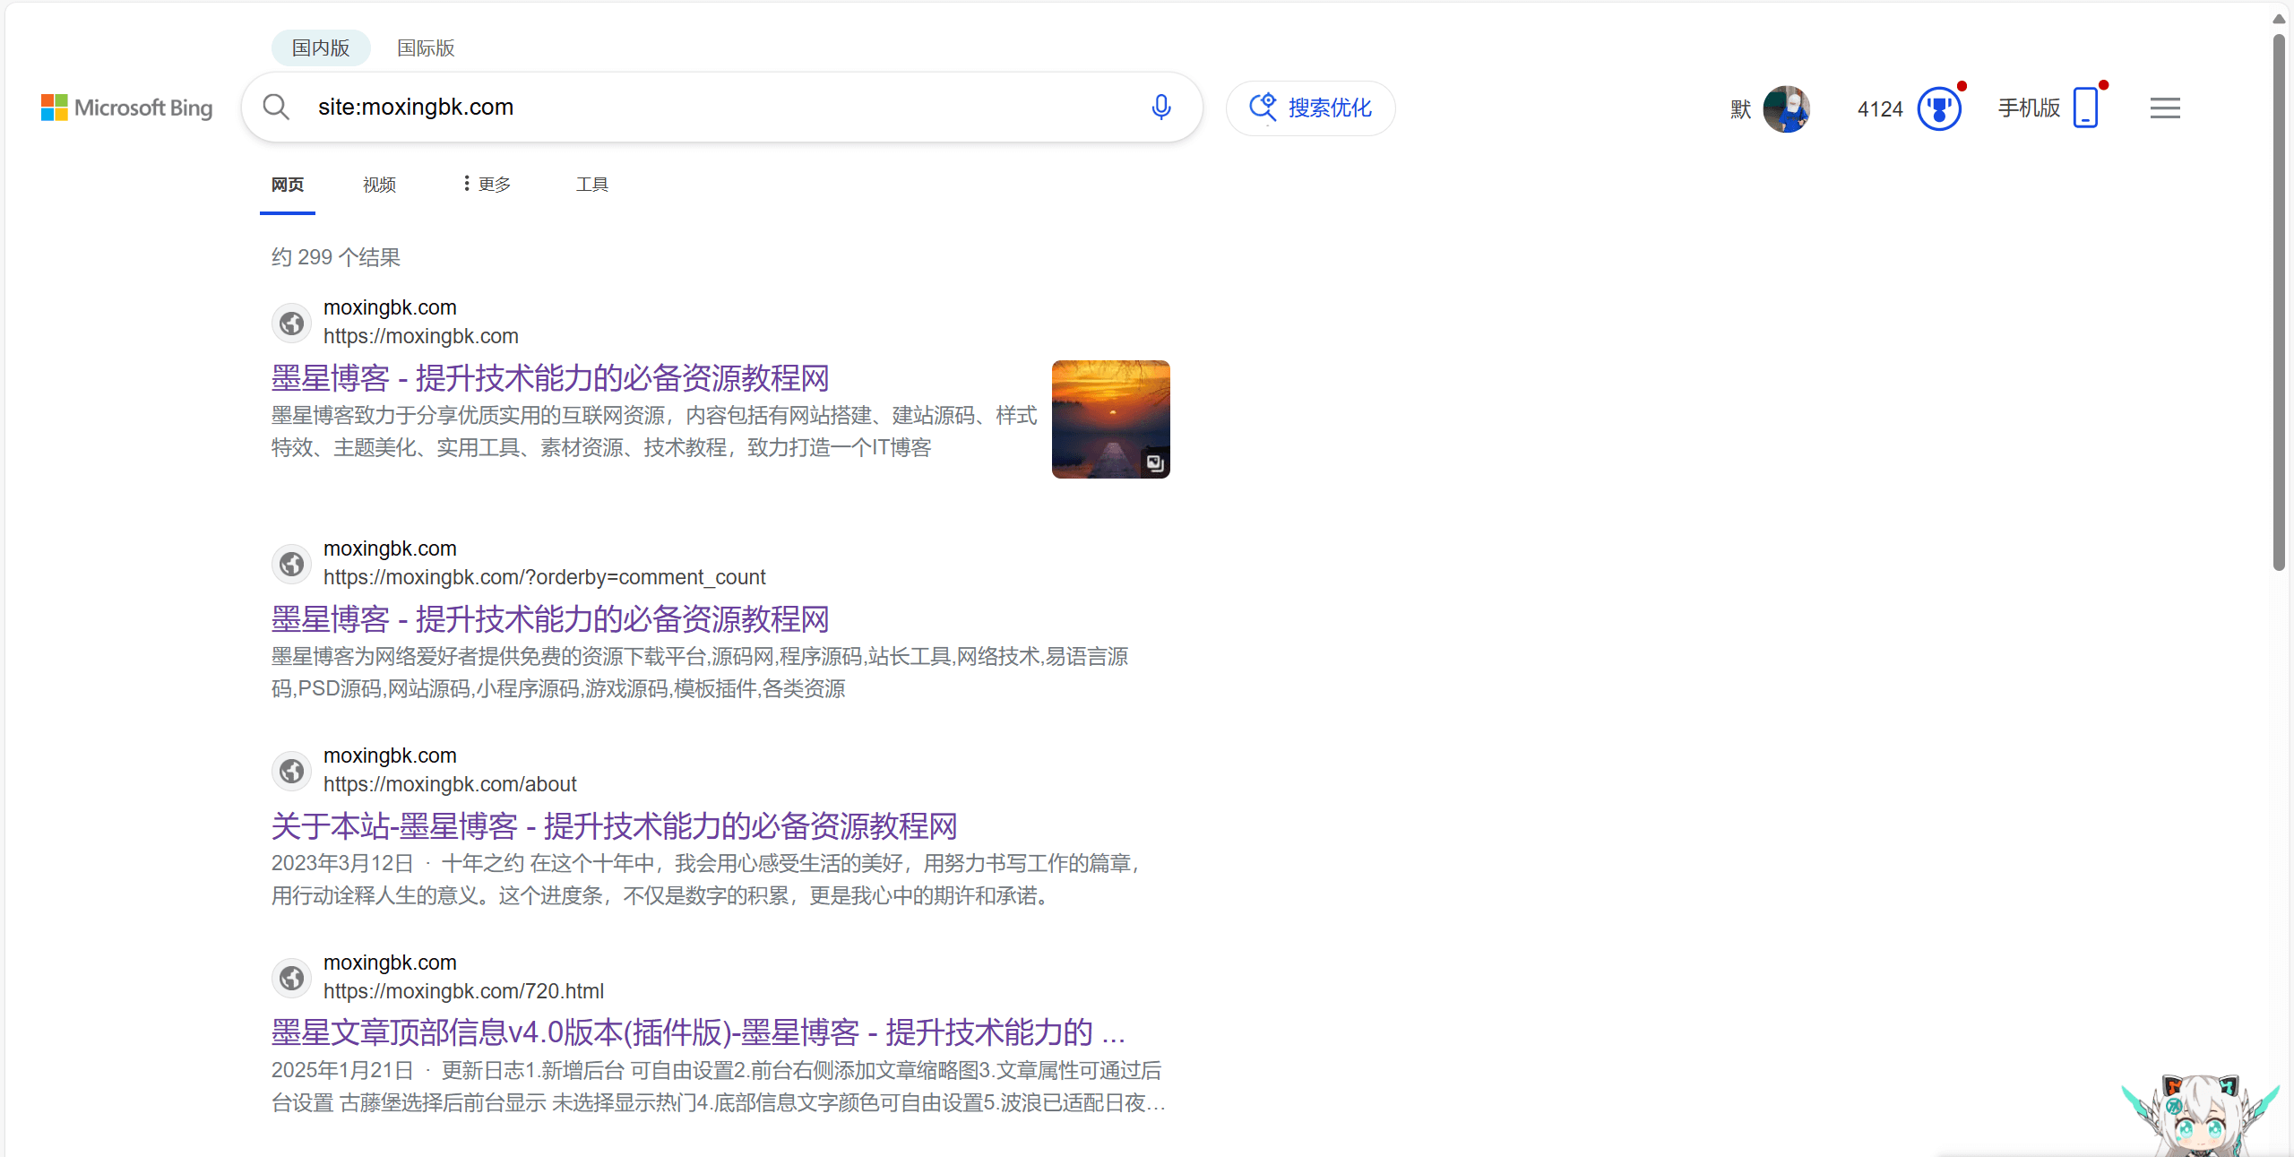Open the user profile avatar

click(1786, 108)
